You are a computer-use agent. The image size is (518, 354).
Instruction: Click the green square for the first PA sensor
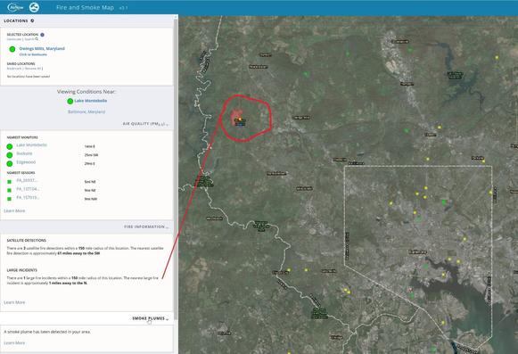pos(9,182)
